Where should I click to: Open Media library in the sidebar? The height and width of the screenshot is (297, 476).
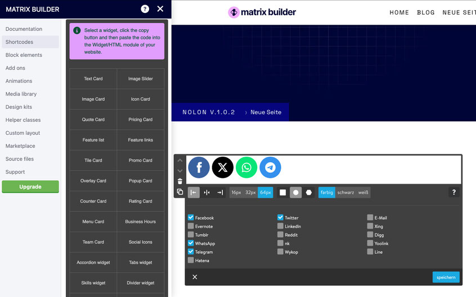point(30,94)
